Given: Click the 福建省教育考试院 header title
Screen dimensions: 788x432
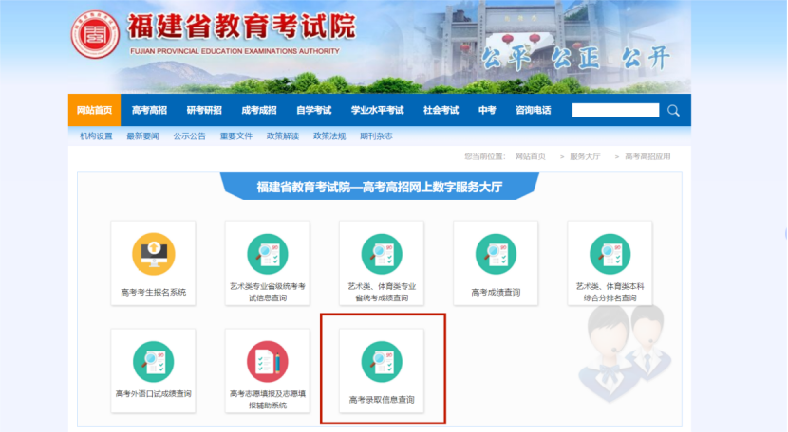Looking at the screenshot, I should [242, 27].
